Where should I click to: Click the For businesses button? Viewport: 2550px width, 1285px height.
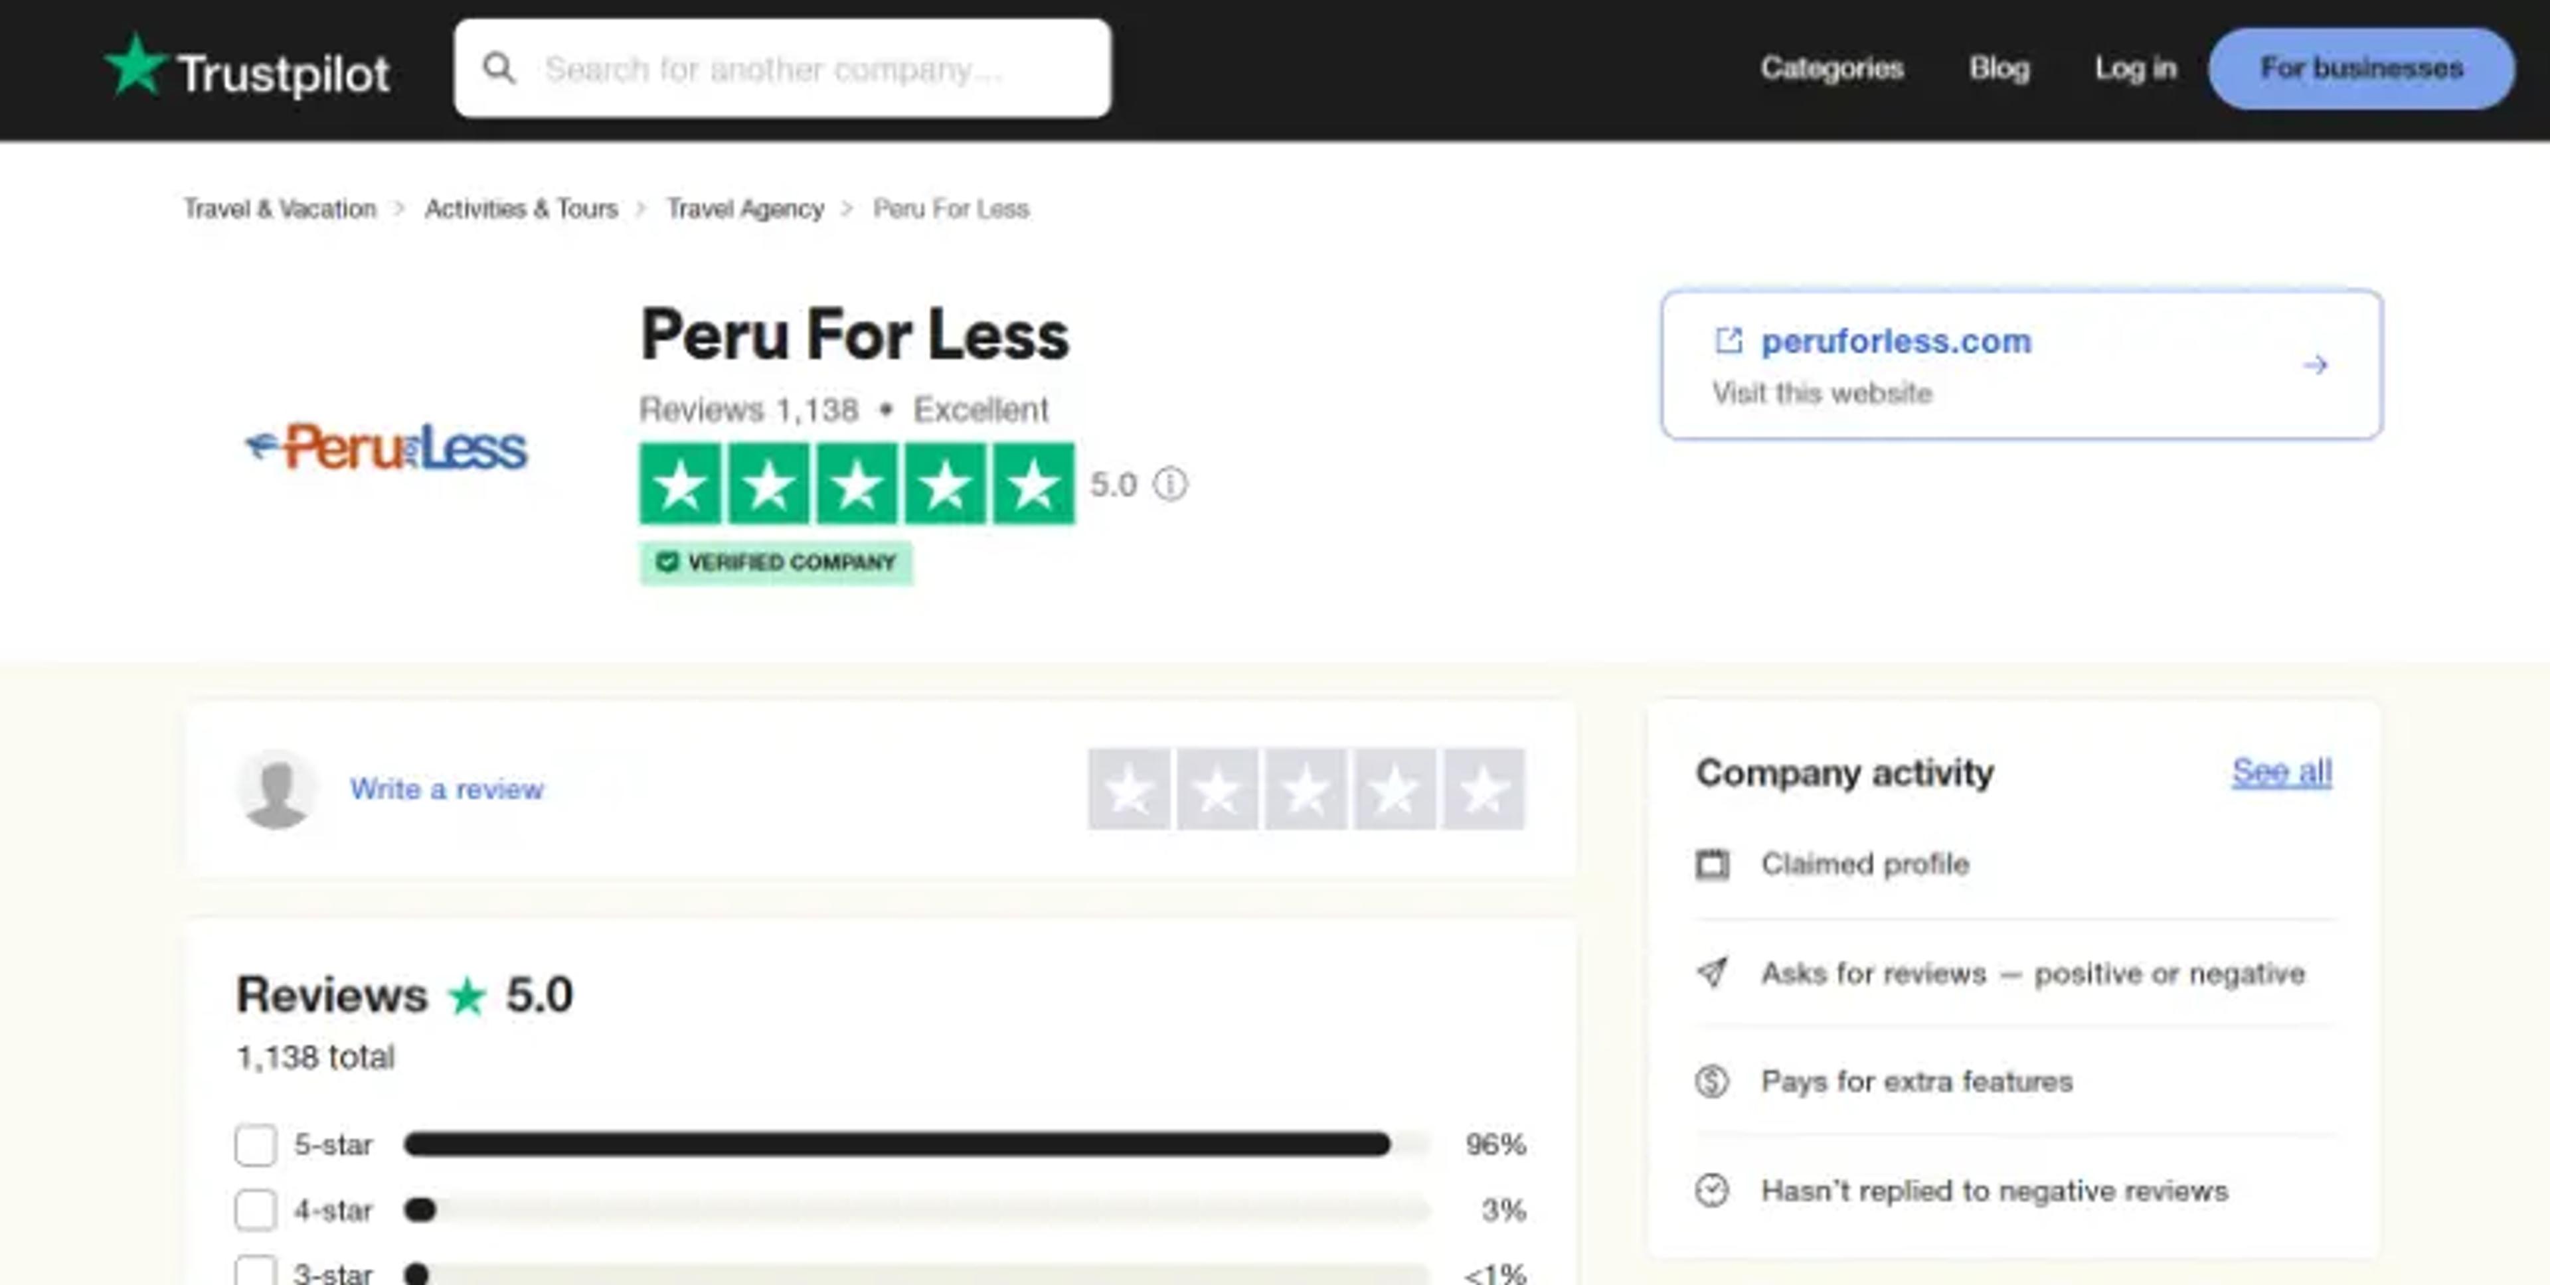click(2361, 68)
